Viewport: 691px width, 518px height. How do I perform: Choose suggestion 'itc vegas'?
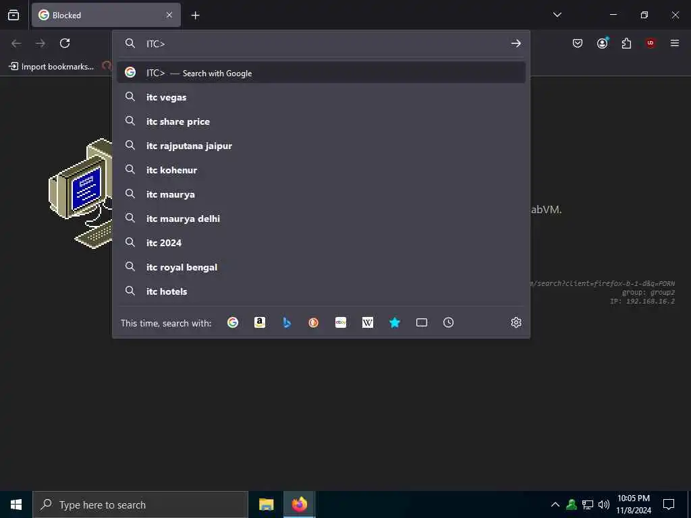point(321,97)
